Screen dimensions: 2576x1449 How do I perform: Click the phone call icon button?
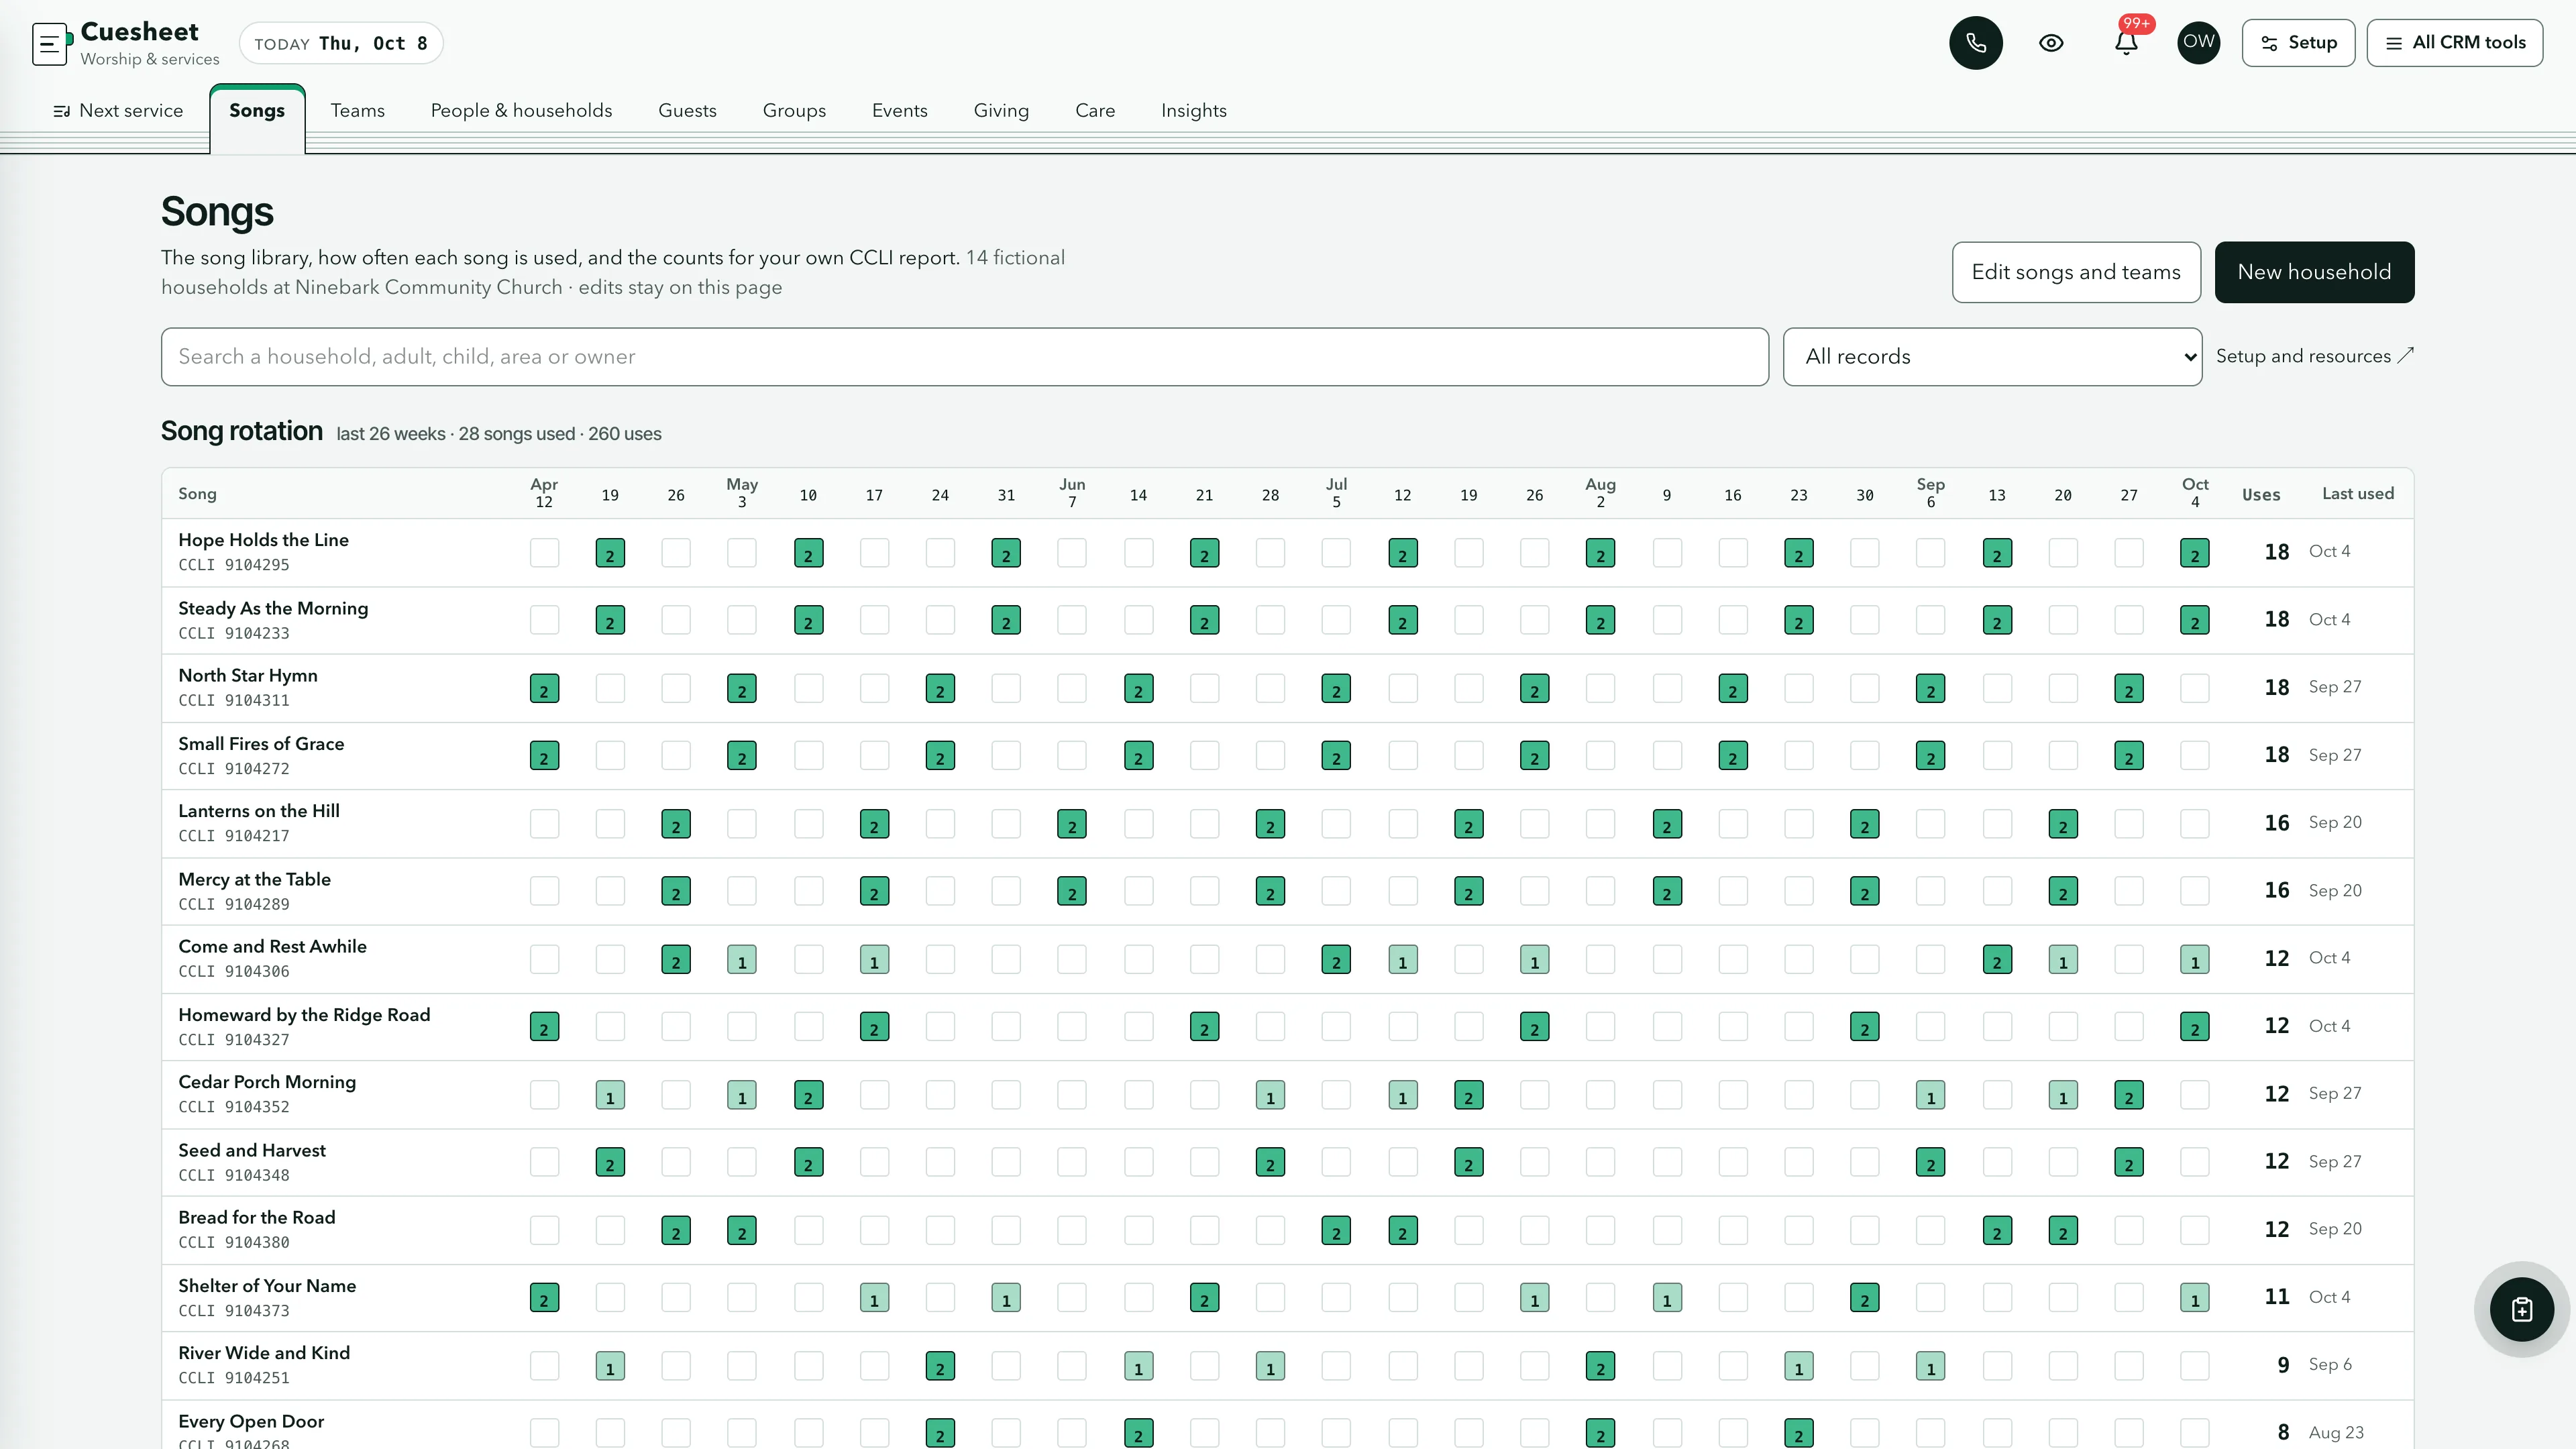coord(1975,43)
